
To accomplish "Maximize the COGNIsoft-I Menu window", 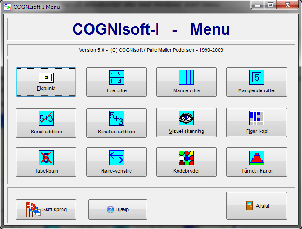I will (270, 5).
